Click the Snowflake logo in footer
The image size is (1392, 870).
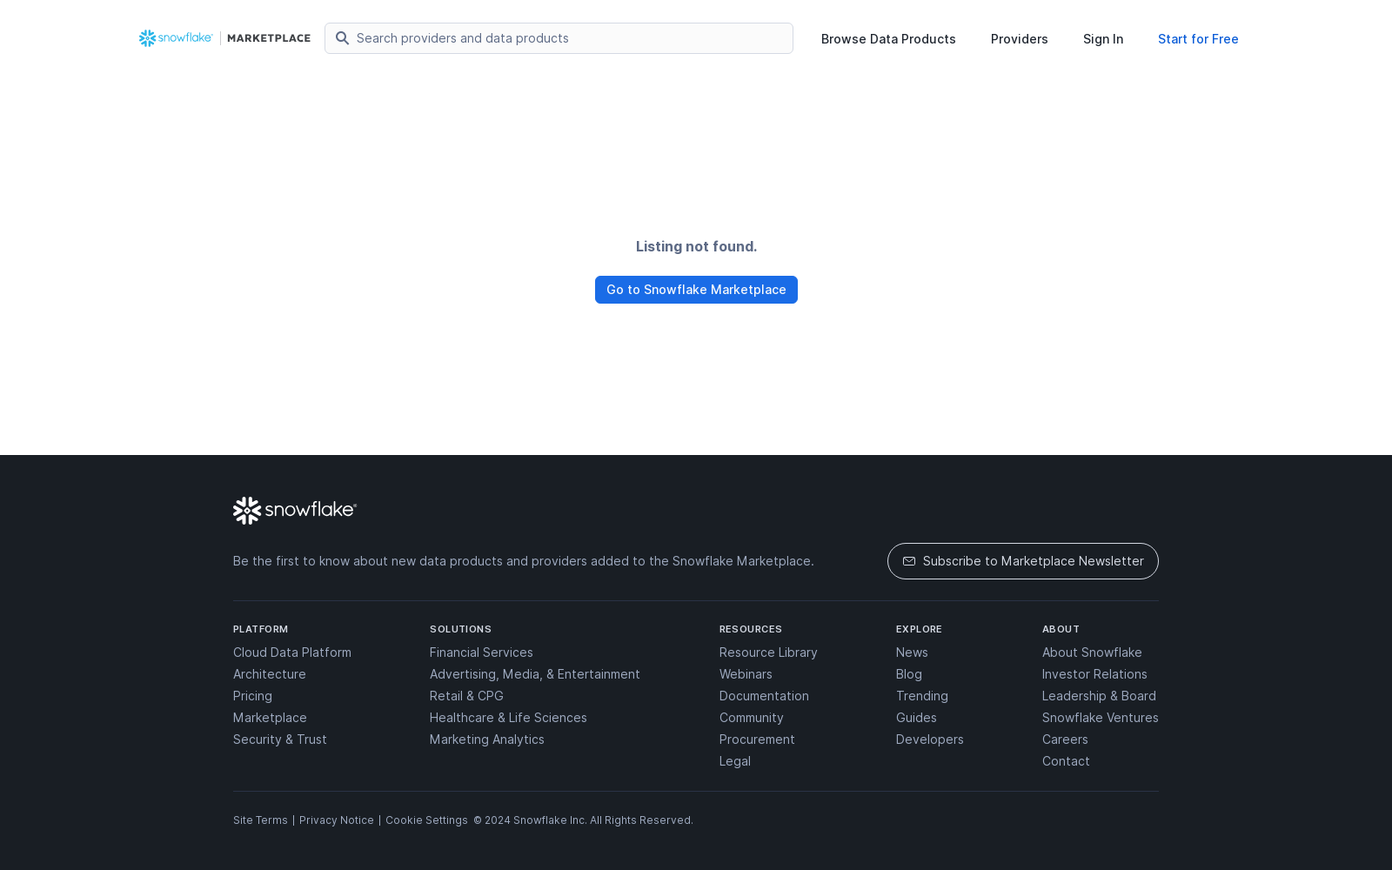(x=295, y=511)
